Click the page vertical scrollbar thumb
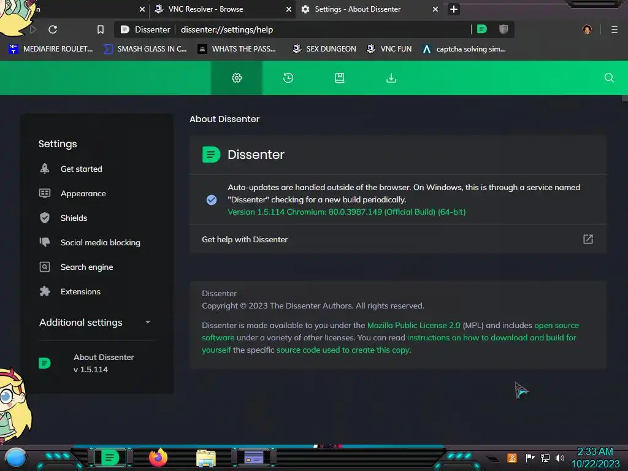The height and width of the screenshot is (471, 628). click(625, 98)
